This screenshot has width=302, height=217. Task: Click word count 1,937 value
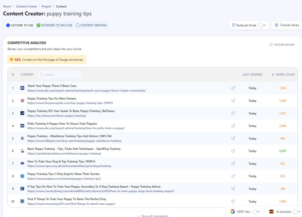283,113
